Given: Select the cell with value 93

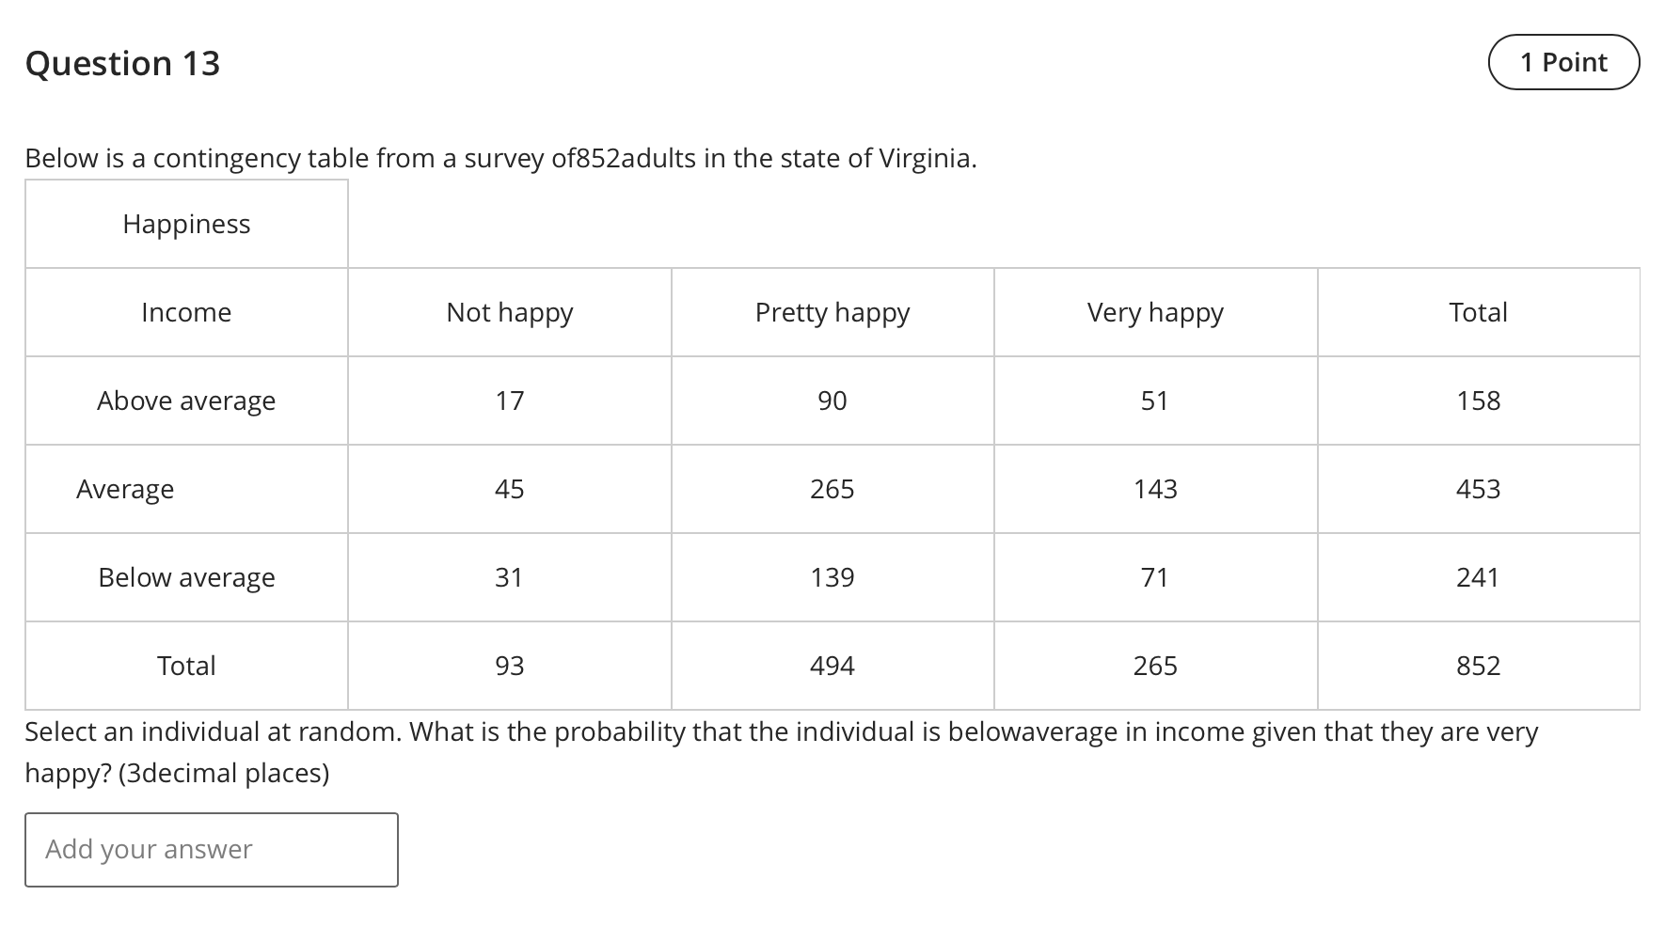Looking at the screenshot, I should click(x=509, y=666).
